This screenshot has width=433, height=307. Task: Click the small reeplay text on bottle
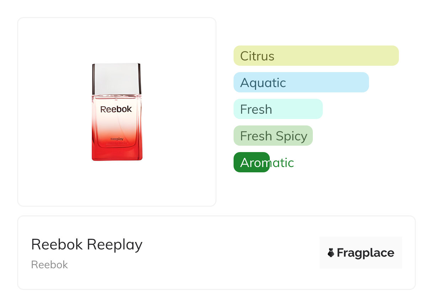(x=117, y=139)
